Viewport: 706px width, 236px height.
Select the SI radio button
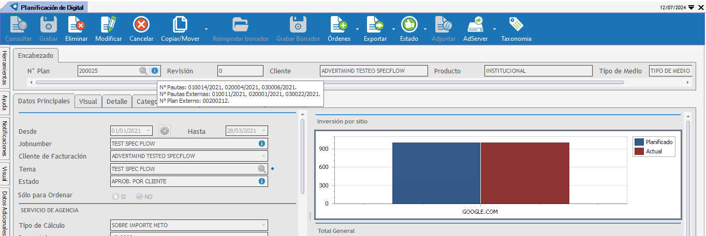click(x=116, y=197)
